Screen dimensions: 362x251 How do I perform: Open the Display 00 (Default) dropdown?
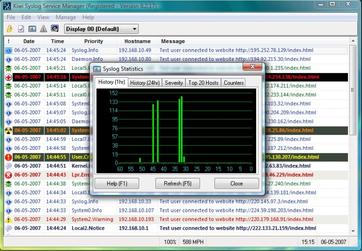coord(101,29)
